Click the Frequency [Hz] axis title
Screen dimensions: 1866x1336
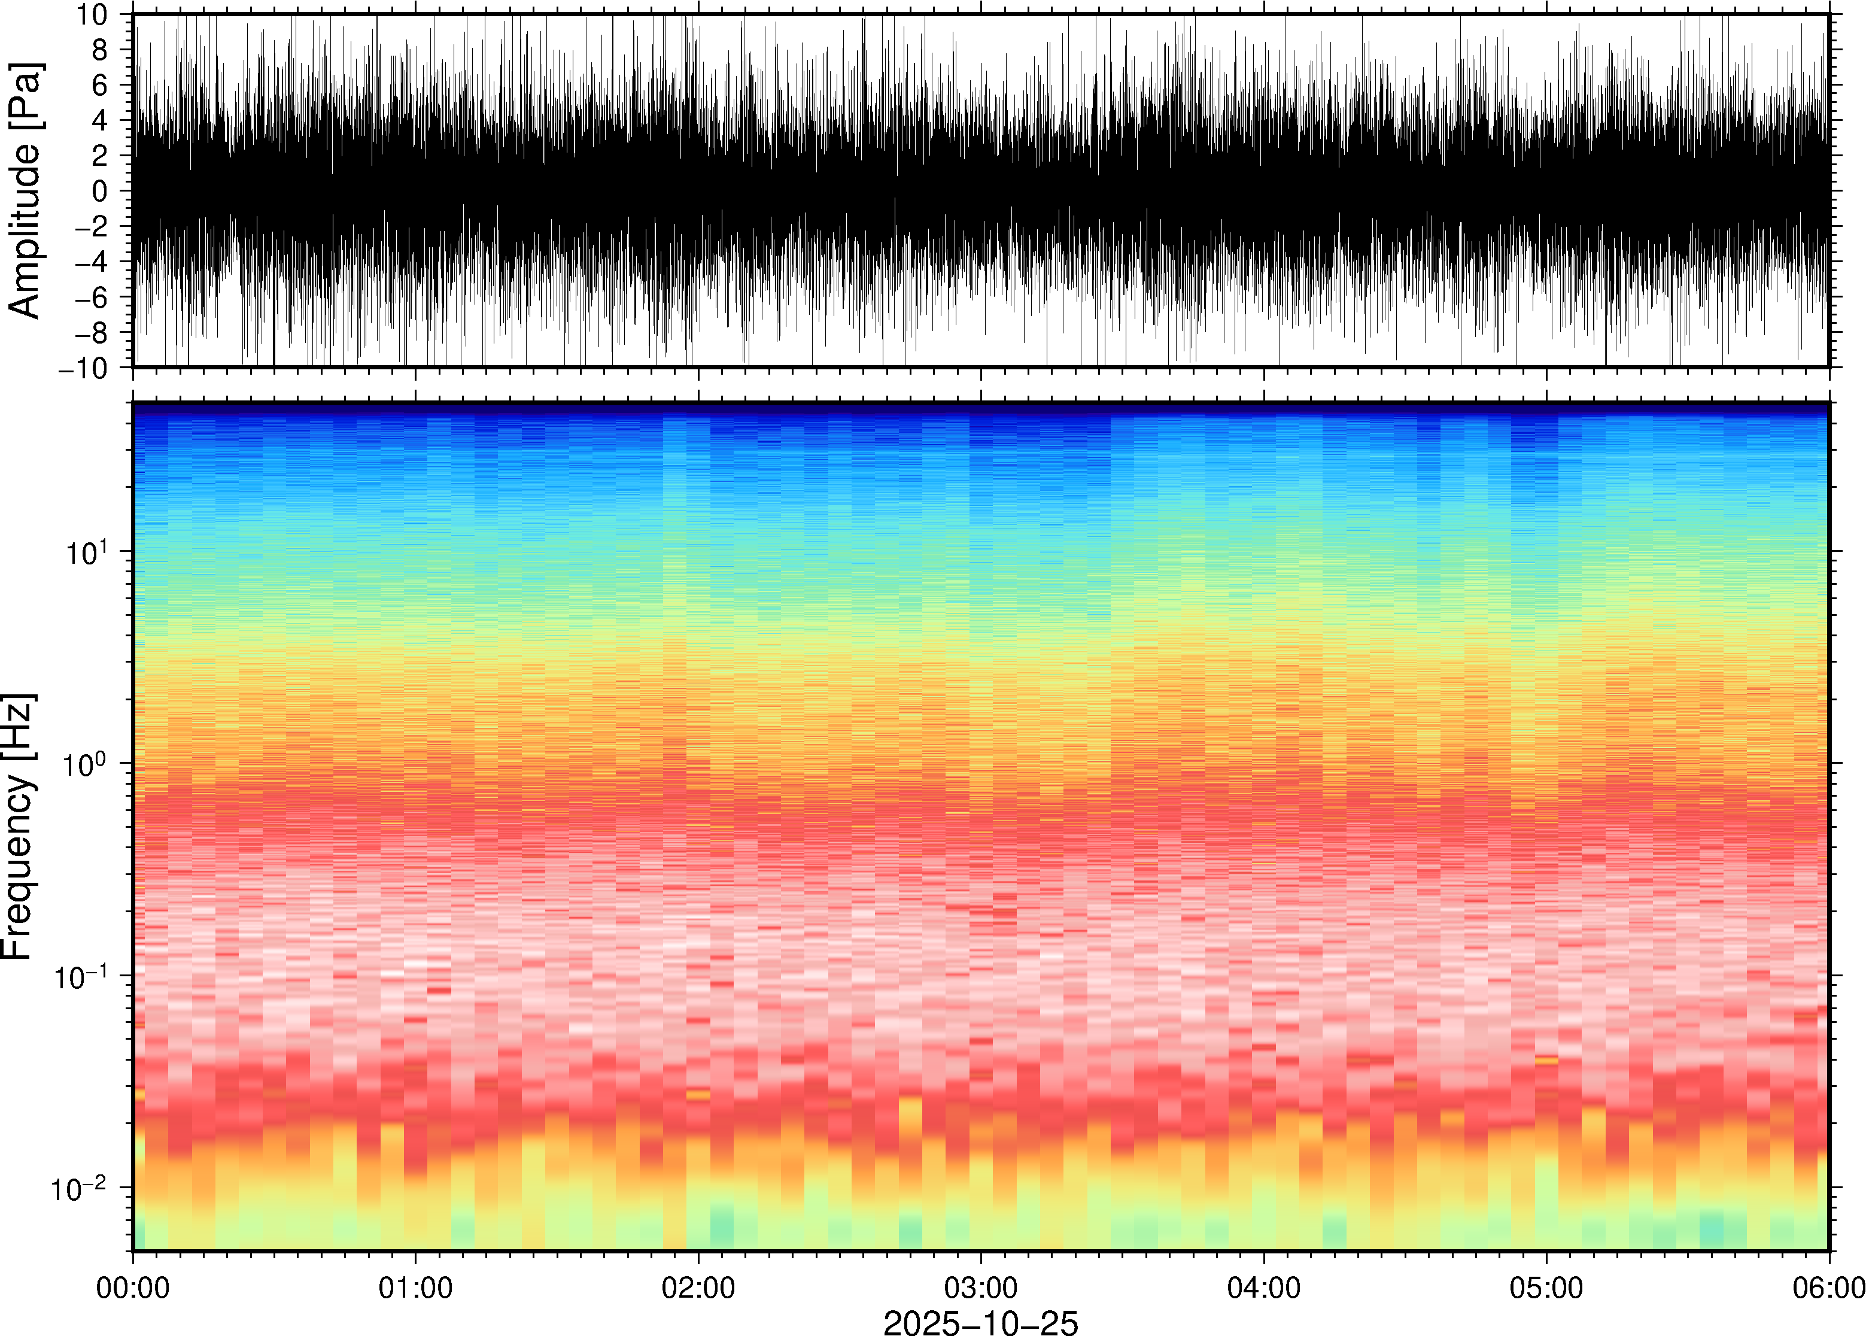coord(18,827)
